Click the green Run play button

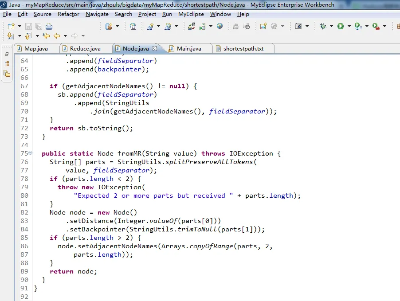(x=341, y=26)
